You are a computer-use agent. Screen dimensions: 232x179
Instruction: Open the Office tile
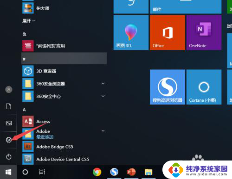click(168, 32)
